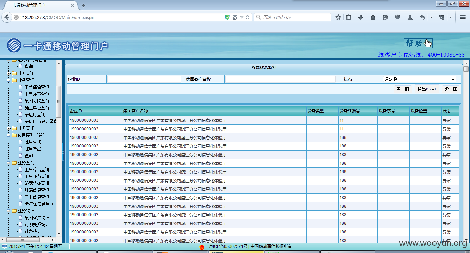Open 集团客户统计 in the tree
Viewport: 470px width, 253px height.
point(37,218)
